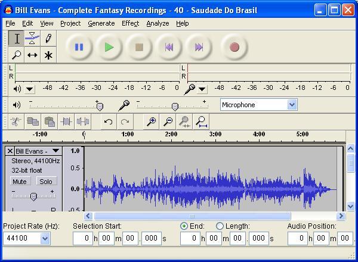Click the vertical scrollbar down arrow
The image size is (358, 262).
(x=351, y=207)
